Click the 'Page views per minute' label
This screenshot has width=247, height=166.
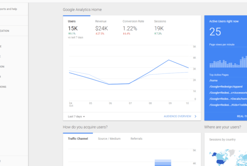222,45
